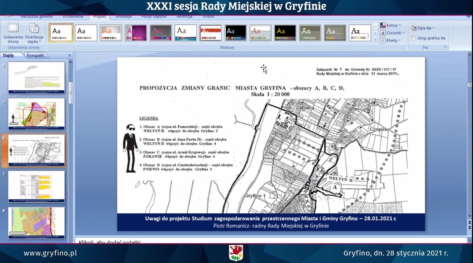Screen dimensions: 473x263
Task: Select the first highlighted theme thumbnail
Action: click(x=61, y=33)
